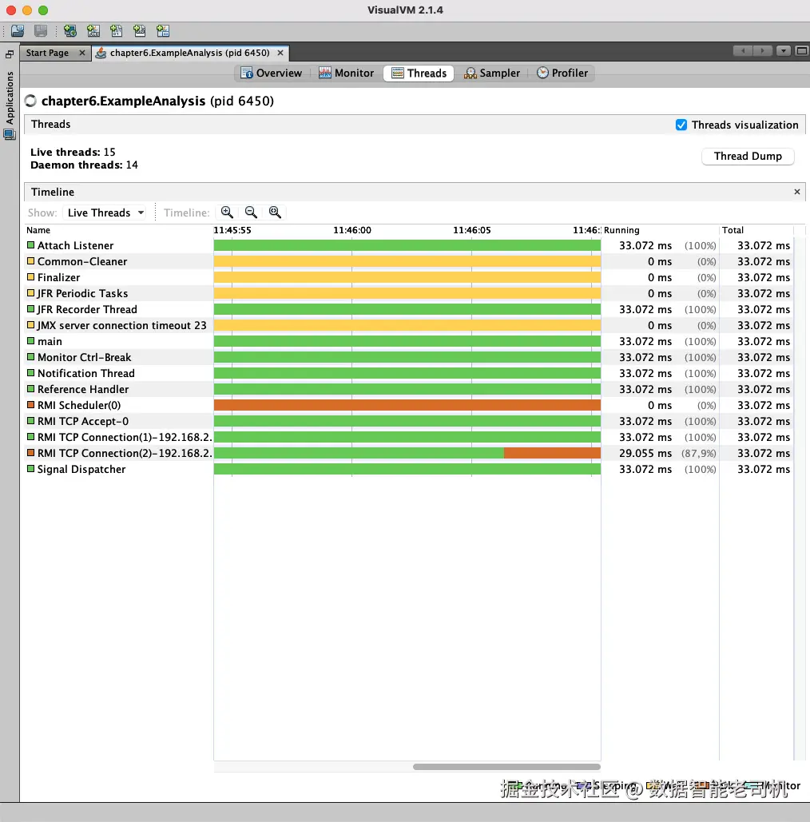Zoom out the threads timeline
The width and height of the screenshot is (810, 822).
coord(251,212)
